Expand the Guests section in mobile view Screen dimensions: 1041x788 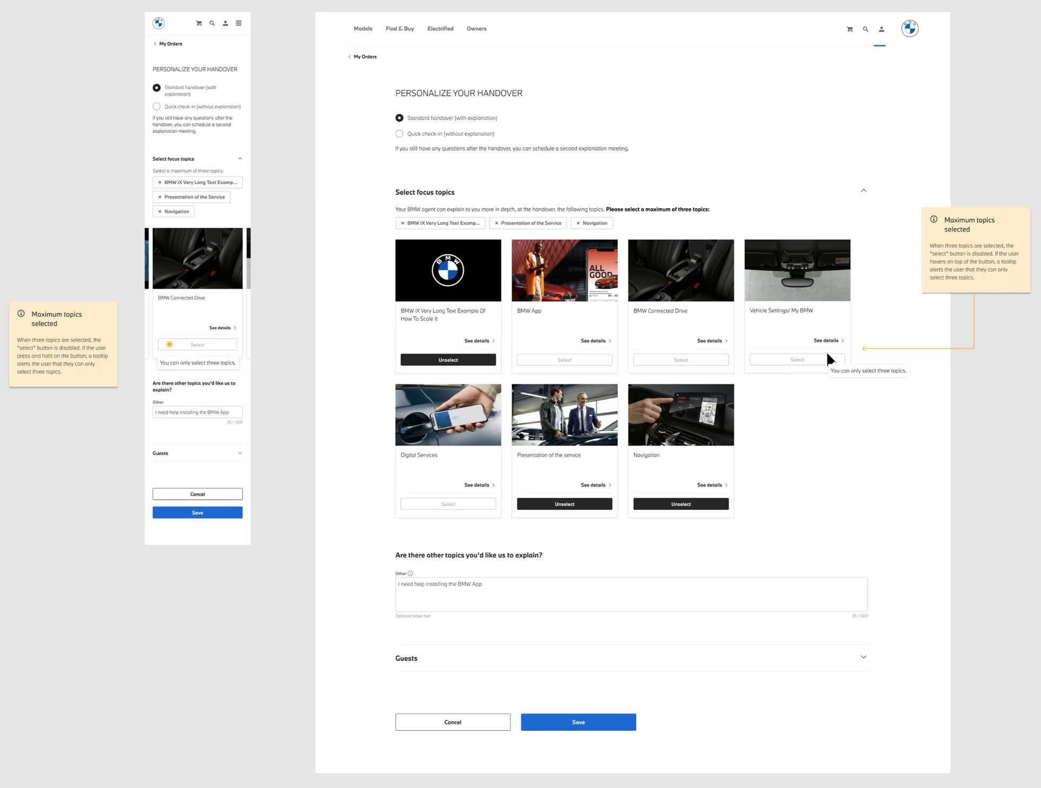[x=240, y=453]
